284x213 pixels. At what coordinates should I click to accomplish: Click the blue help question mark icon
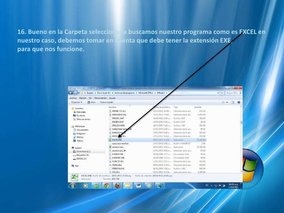click(239, 102)
